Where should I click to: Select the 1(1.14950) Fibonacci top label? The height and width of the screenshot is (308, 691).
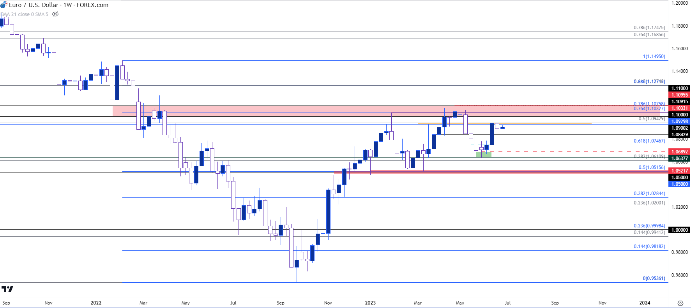(x=654, y=56)
